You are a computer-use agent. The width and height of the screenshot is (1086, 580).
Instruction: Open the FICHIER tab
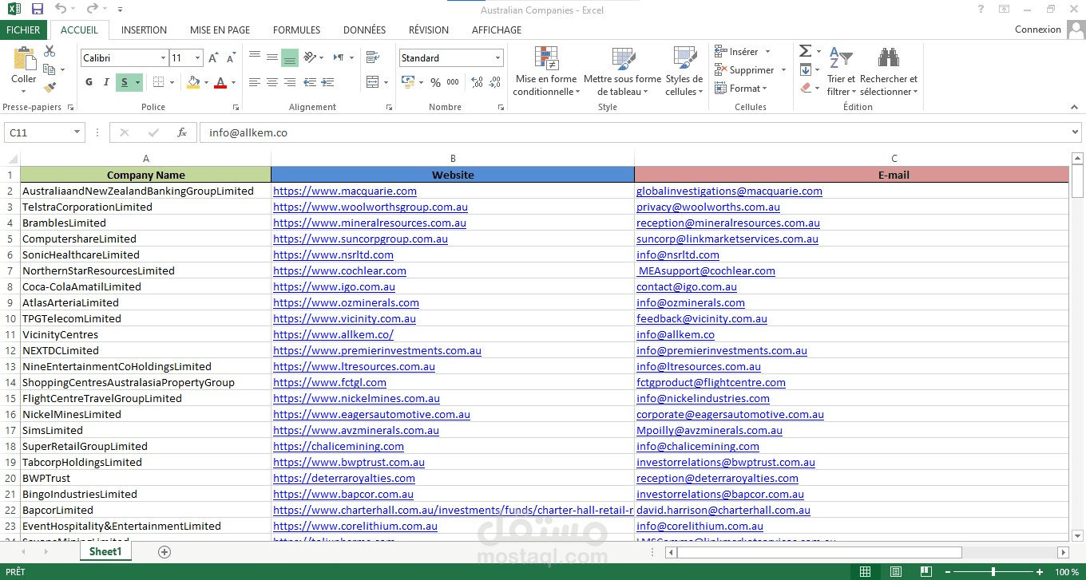23,30
